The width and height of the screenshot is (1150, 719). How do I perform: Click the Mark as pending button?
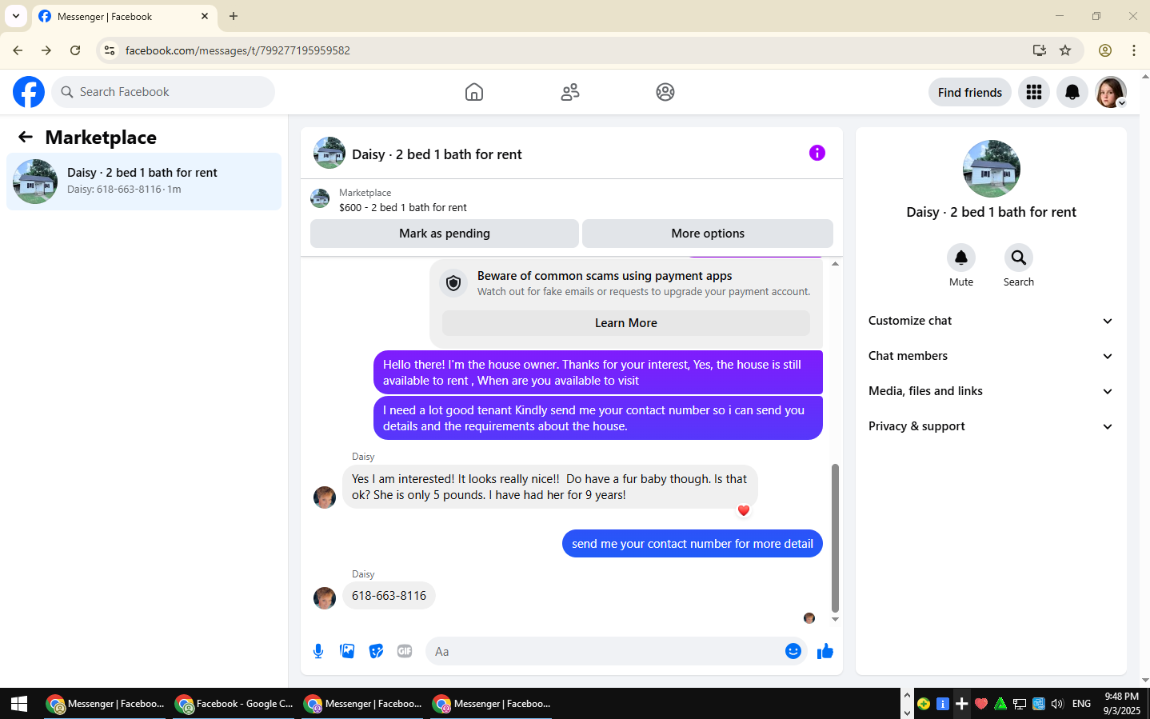coord(445,234)
